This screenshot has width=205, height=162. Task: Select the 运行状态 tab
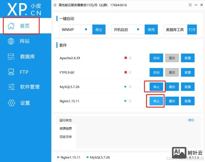click(x=66, y=120)
